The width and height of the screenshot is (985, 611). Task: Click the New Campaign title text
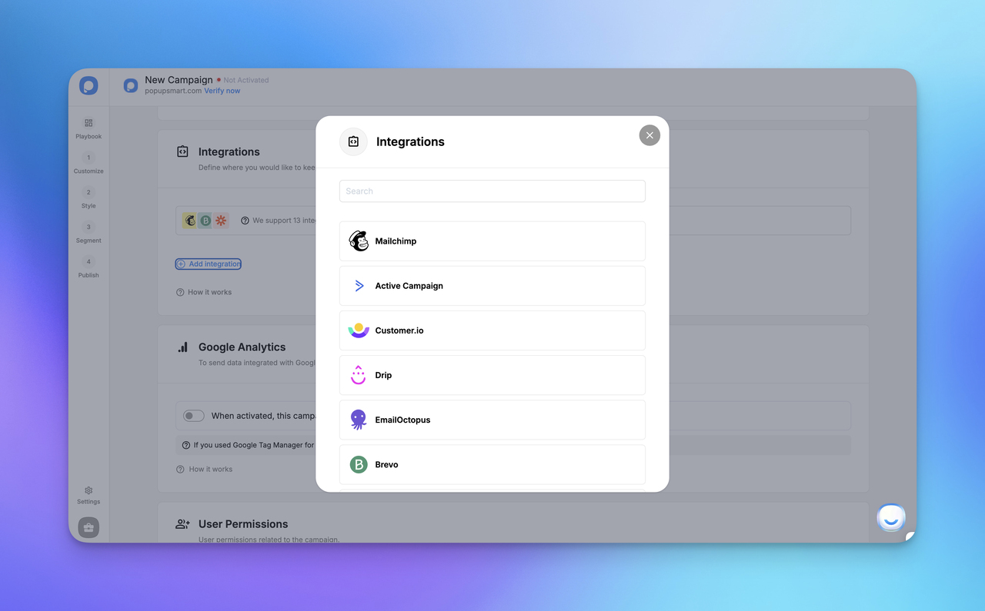pos(179,80)
